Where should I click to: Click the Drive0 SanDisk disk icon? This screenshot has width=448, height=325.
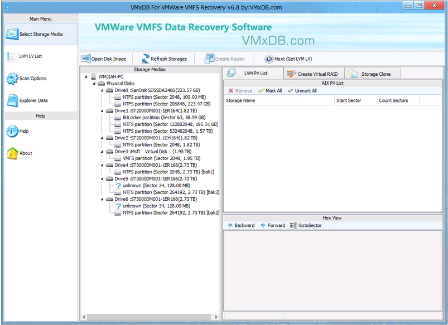(x=109, y=90)
